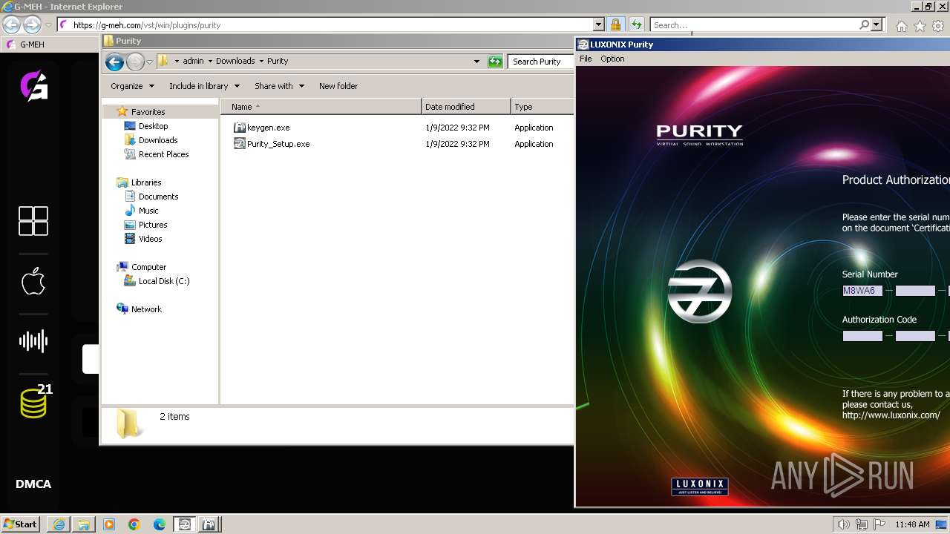Select the G-MEH browser tab
This screenshot has height=534, width=950.
tap(49, 44)
